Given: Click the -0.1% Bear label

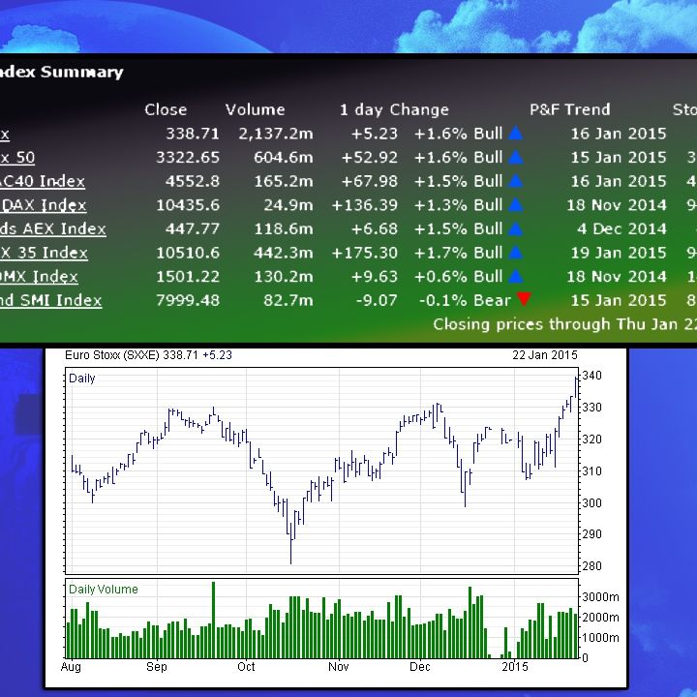Looking at the screenshot, I should 465,300.
